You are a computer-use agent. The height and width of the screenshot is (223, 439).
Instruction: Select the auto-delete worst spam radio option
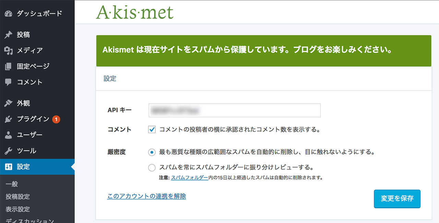coord(152,152)
